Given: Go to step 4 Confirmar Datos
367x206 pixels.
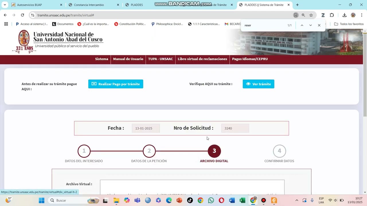Looking at the screenshot, I should coord(279,151).
